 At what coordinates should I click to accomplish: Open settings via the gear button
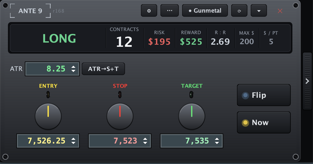pyautogui.click(x=149, y=11)
